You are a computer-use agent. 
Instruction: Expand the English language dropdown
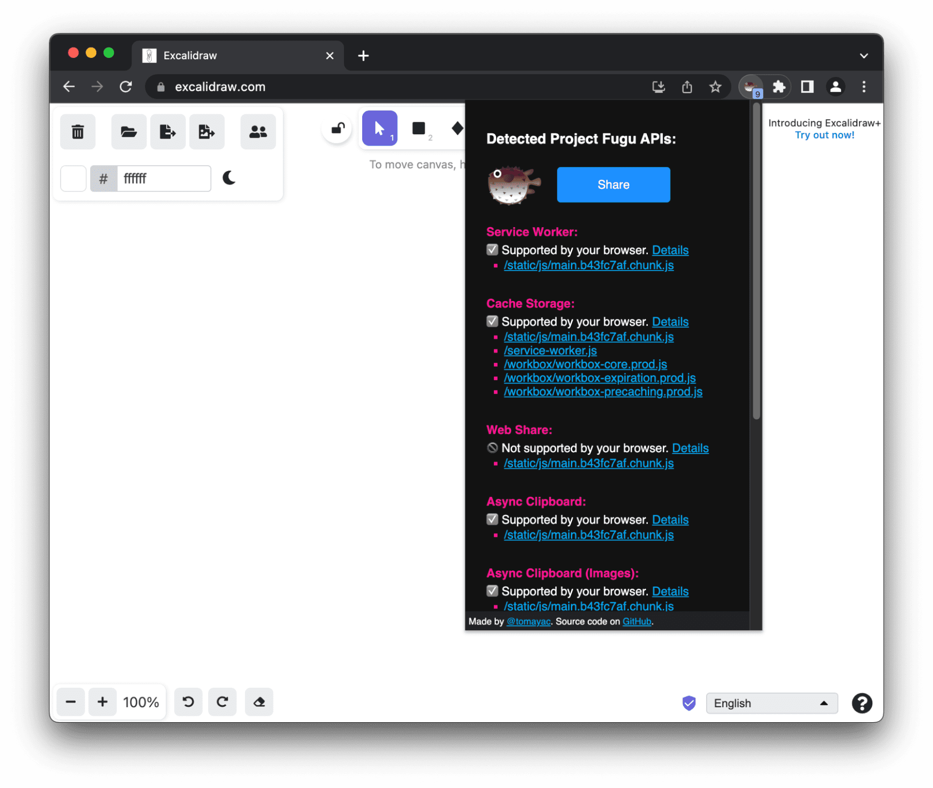(x=770, y=703)
